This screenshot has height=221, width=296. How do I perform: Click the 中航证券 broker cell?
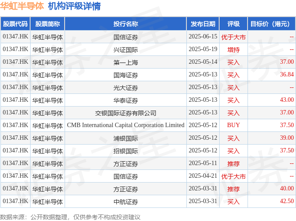pyautogui.click(x=126, y=201)
